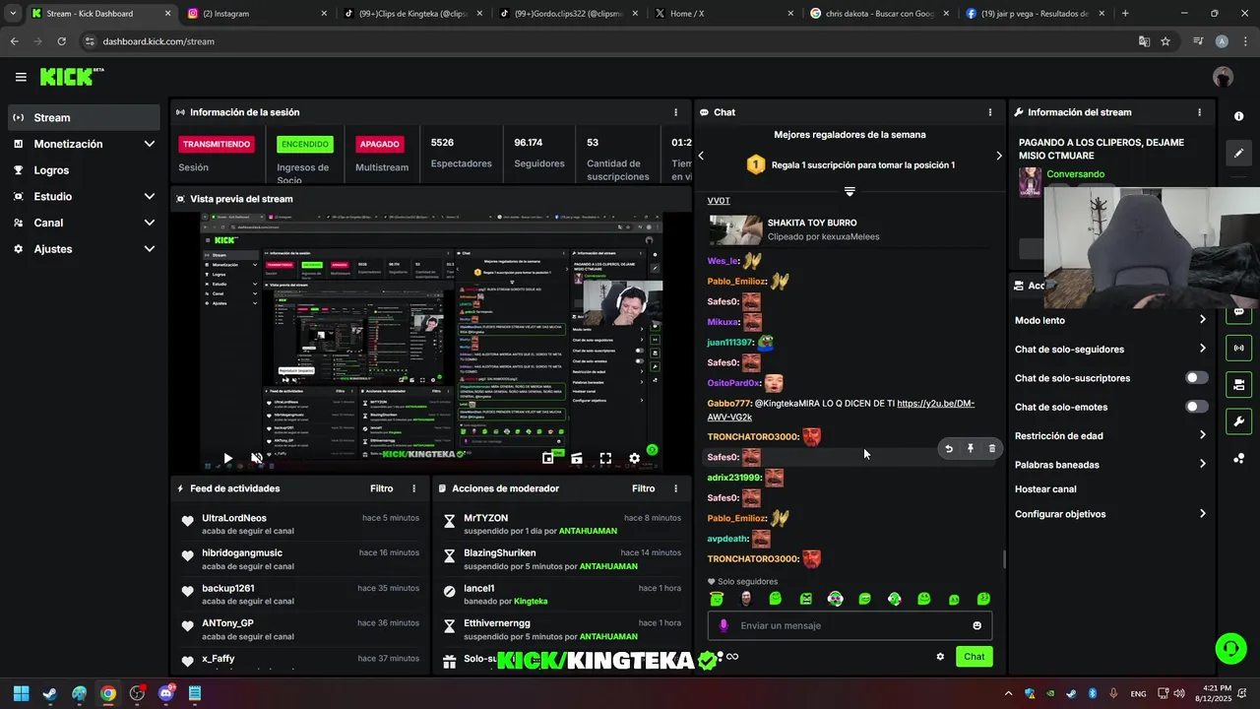Enable picture-in-picture on stream preview
Viewport: 1260px width, 709px height.
click(548, 458)
